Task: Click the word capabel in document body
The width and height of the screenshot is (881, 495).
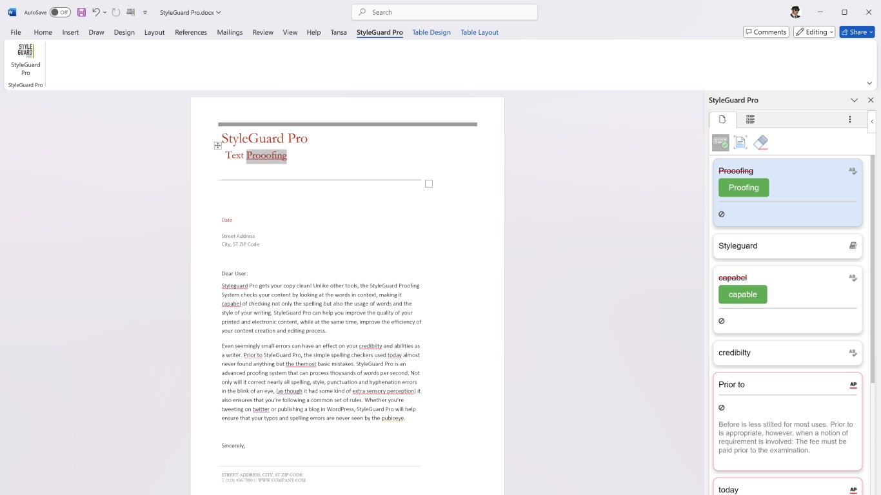Action: pyautogui.click(x=231, y=304)
